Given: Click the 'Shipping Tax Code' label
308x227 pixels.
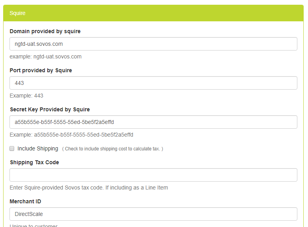Looking at the screenshot, I should click(34, 162).
